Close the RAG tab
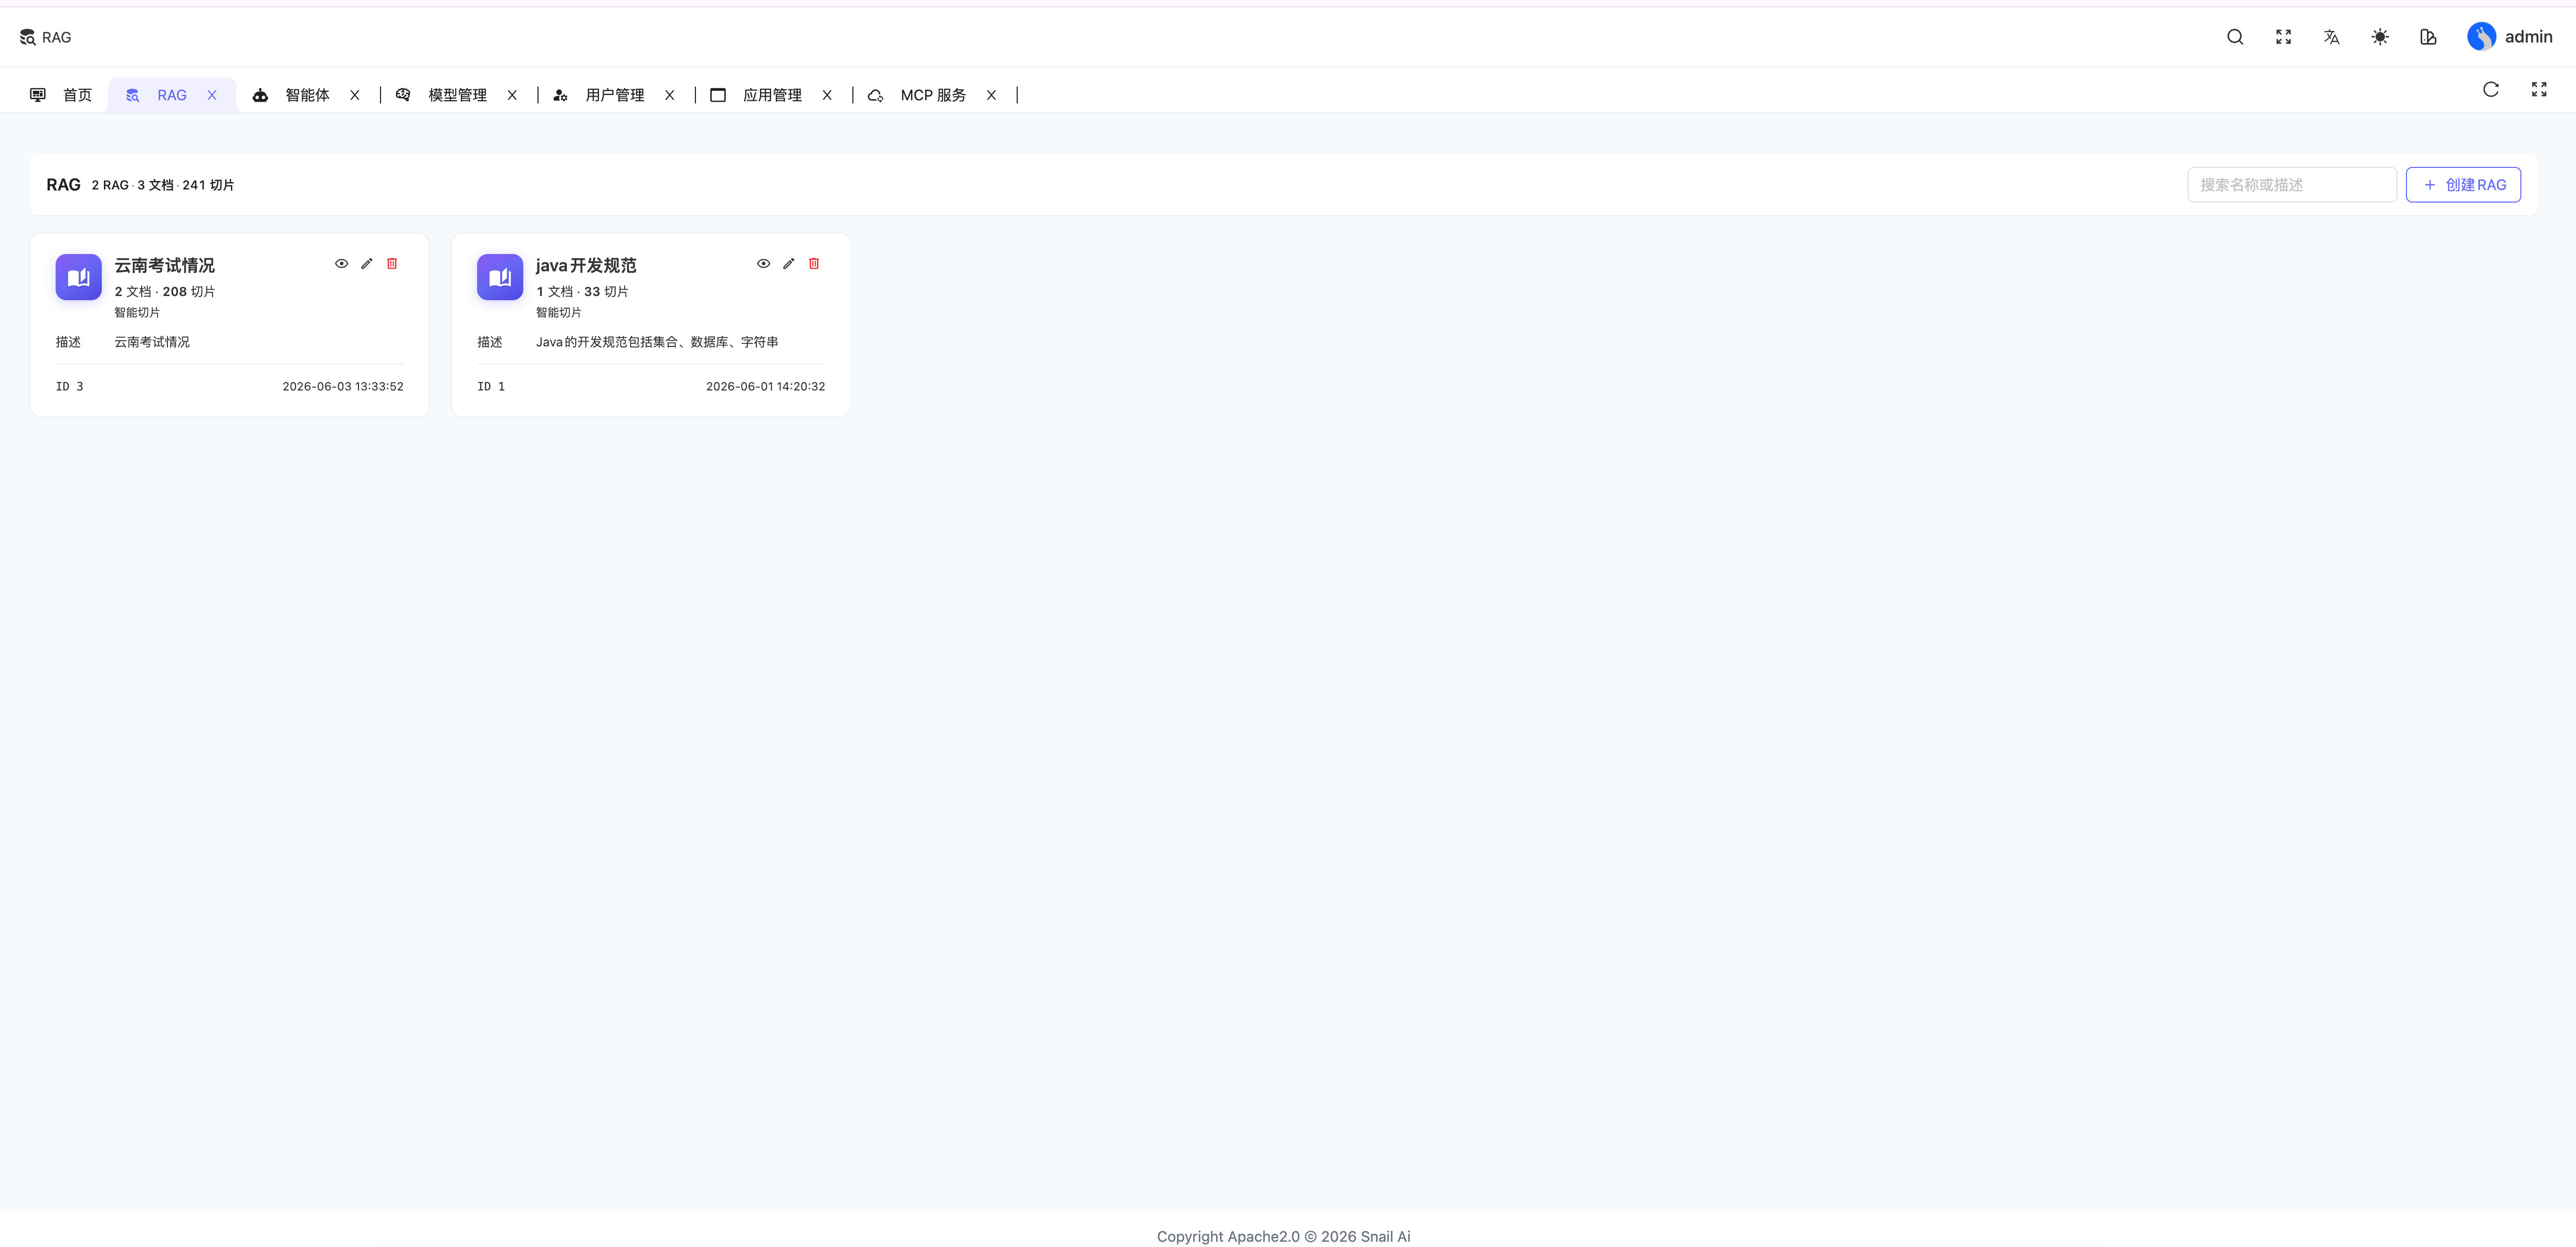The image size is (2576, 1247). [x=212, y=95]
